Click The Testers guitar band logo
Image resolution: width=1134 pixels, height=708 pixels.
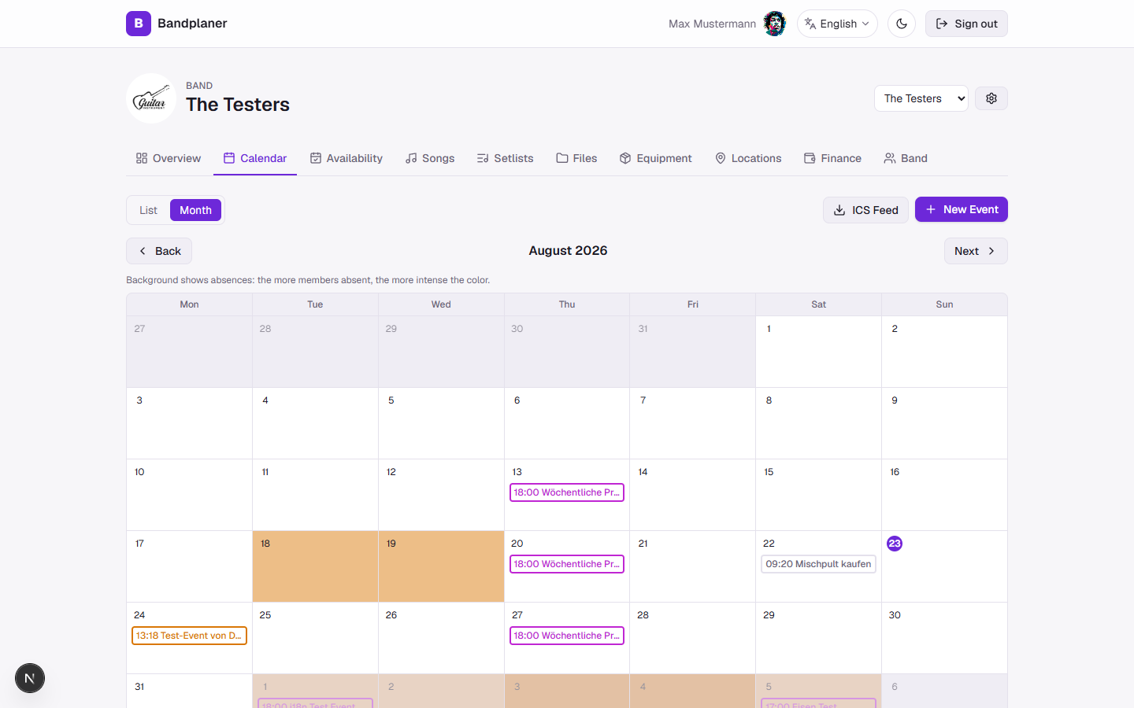[x=151, y=98]
